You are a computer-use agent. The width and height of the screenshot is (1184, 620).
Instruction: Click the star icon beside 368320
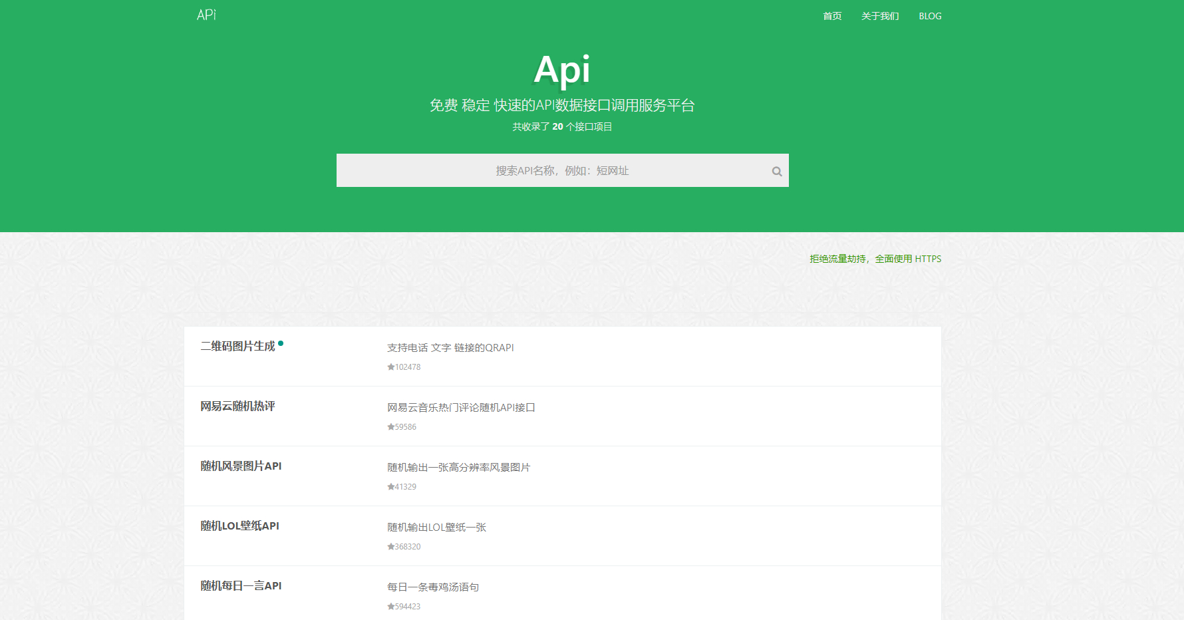click(x=391, y=547)
